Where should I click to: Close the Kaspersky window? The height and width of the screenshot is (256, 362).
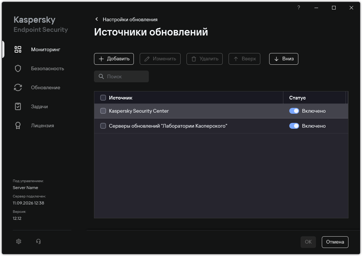pyautogui.click(x=351, y=8)
